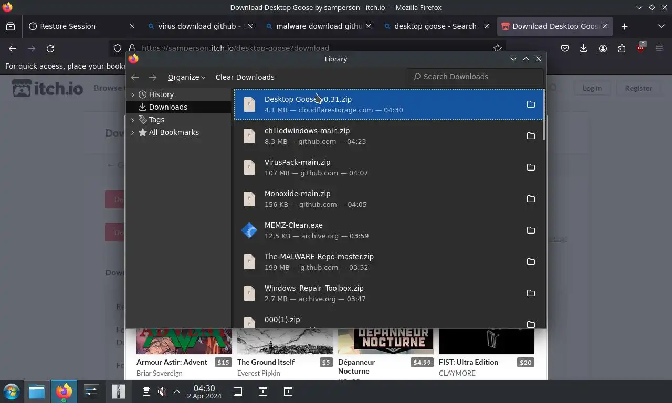Click the Library back arrow
The height and width of the screenshot is (403, 672).
click(135, 77)
